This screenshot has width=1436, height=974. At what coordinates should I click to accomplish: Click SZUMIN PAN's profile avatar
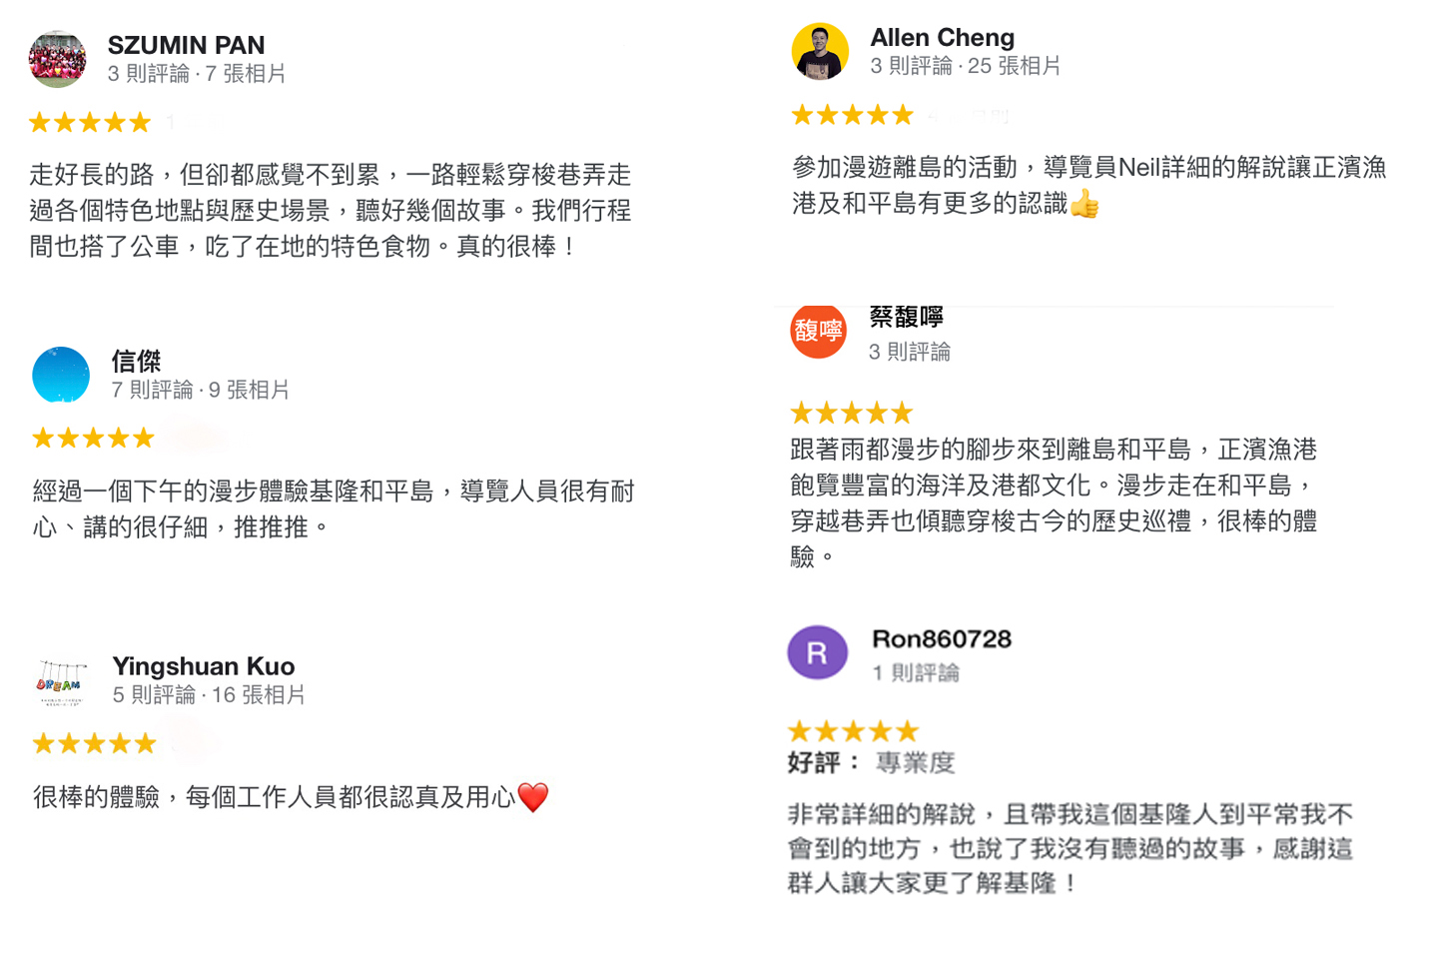point(57,59)
